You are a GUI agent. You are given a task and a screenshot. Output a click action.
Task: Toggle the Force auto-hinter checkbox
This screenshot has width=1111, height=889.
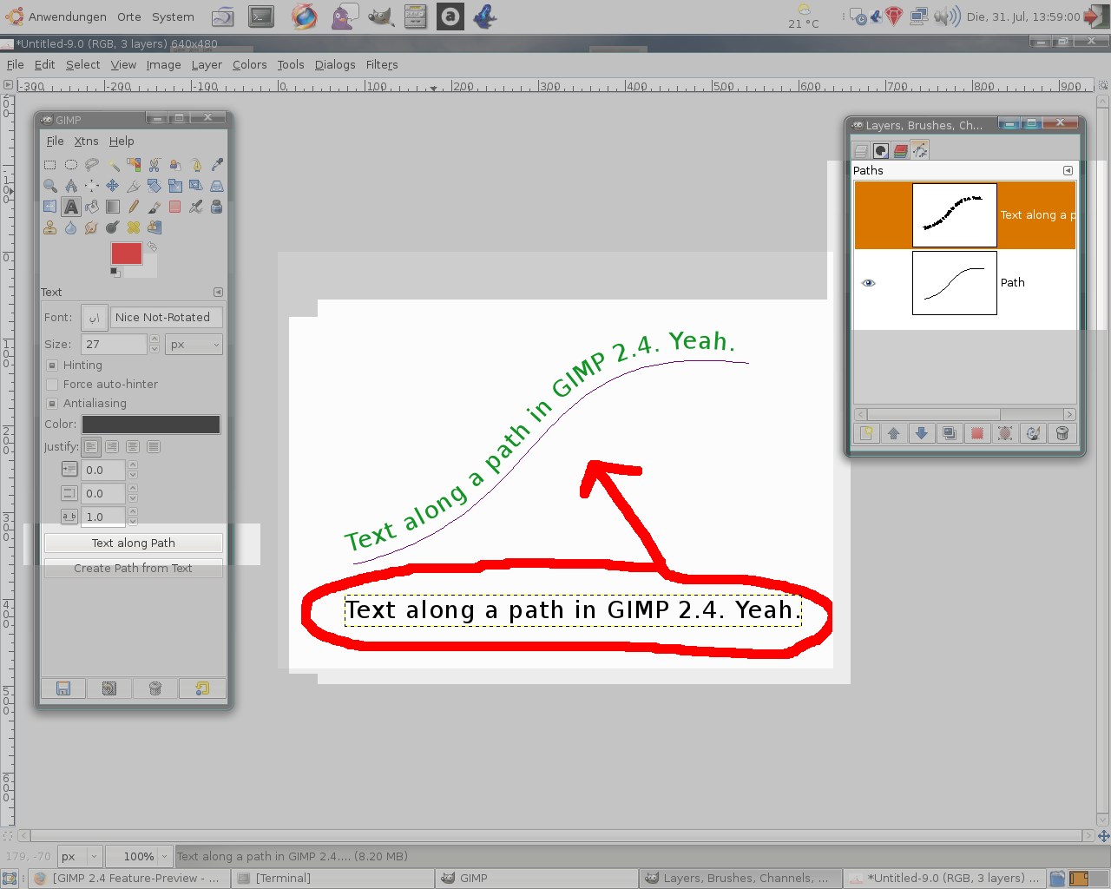click(52, 385)
